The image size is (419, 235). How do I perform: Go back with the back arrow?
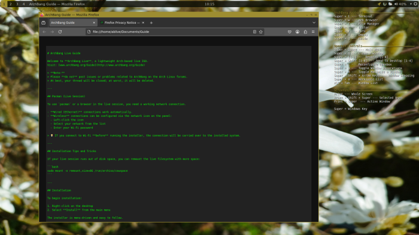point(44,32)
